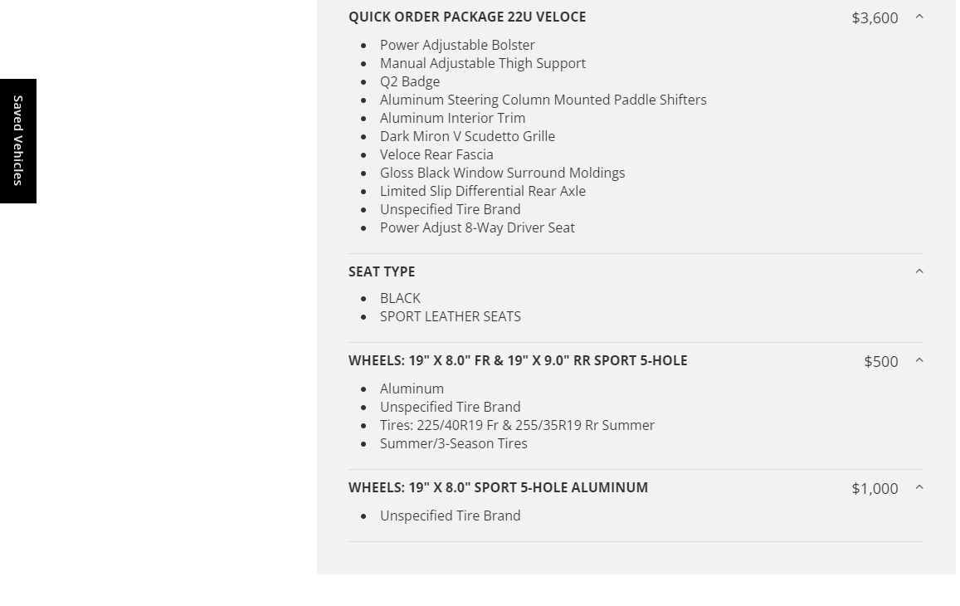Open the Saved Vehicles side tab

pos(17,140)
